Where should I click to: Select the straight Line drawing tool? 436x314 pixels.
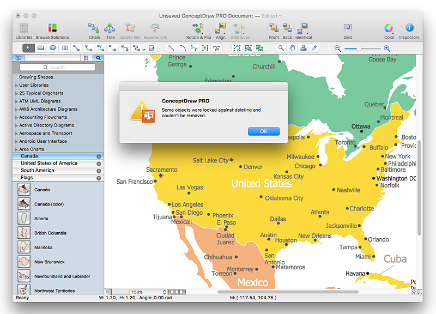point(171,48)
